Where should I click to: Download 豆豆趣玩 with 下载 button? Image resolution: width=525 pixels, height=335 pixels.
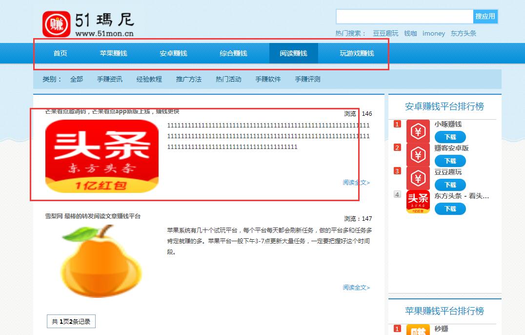click(x=450, y=185)
